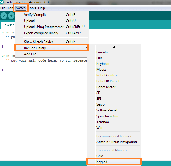
Task: Include the SoftwareSerial library
Action: [114, 110]
